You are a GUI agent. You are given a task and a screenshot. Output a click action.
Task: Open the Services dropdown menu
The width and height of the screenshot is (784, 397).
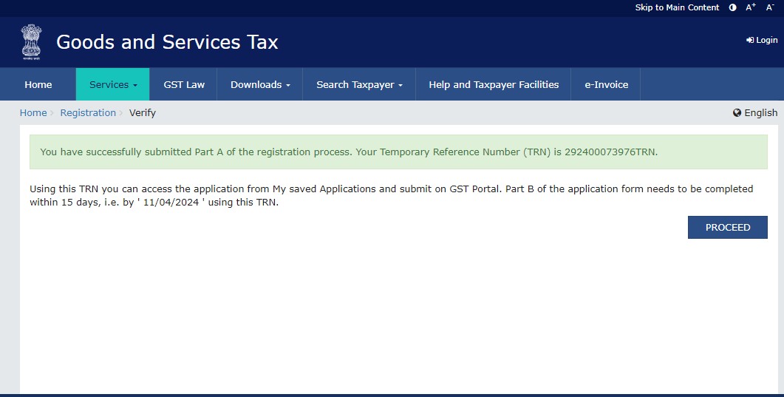tap(113, 84)
